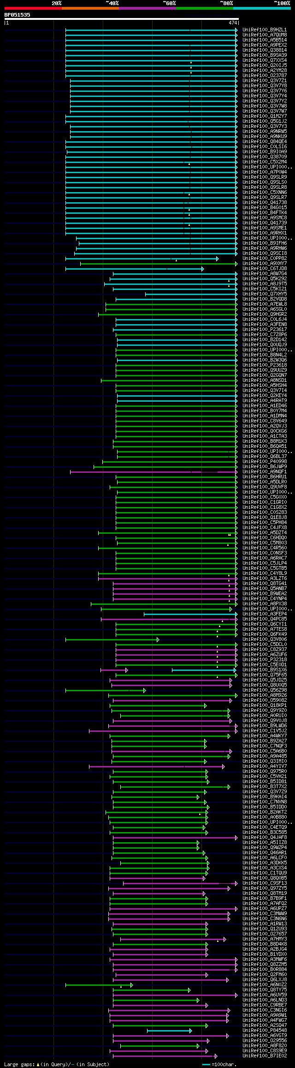The height and width of the screenshot is (1068, 295).
Task: Select the UniRef100_A7EWL8 label
Action: [x=265, y=304]
